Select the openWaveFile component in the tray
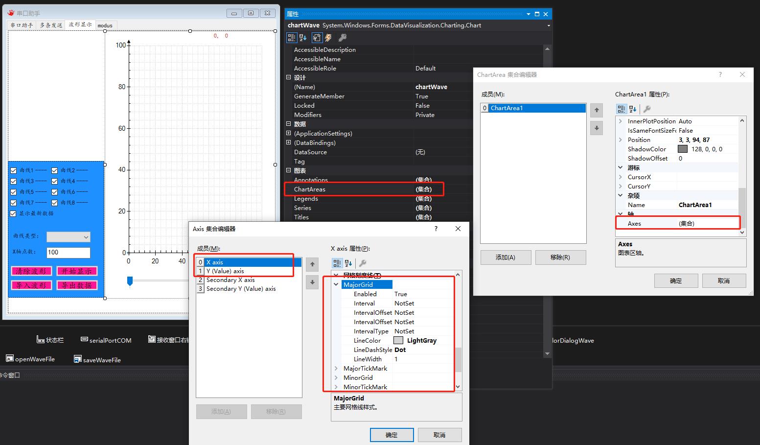This screenshot has width=760, height=445. tap(30, 359)
